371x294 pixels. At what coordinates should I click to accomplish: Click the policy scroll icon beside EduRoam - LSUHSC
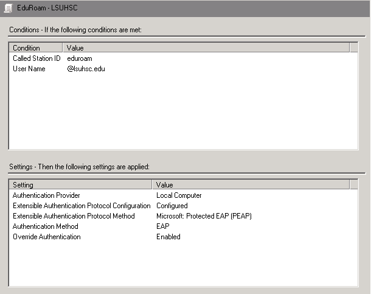point(9,9)
